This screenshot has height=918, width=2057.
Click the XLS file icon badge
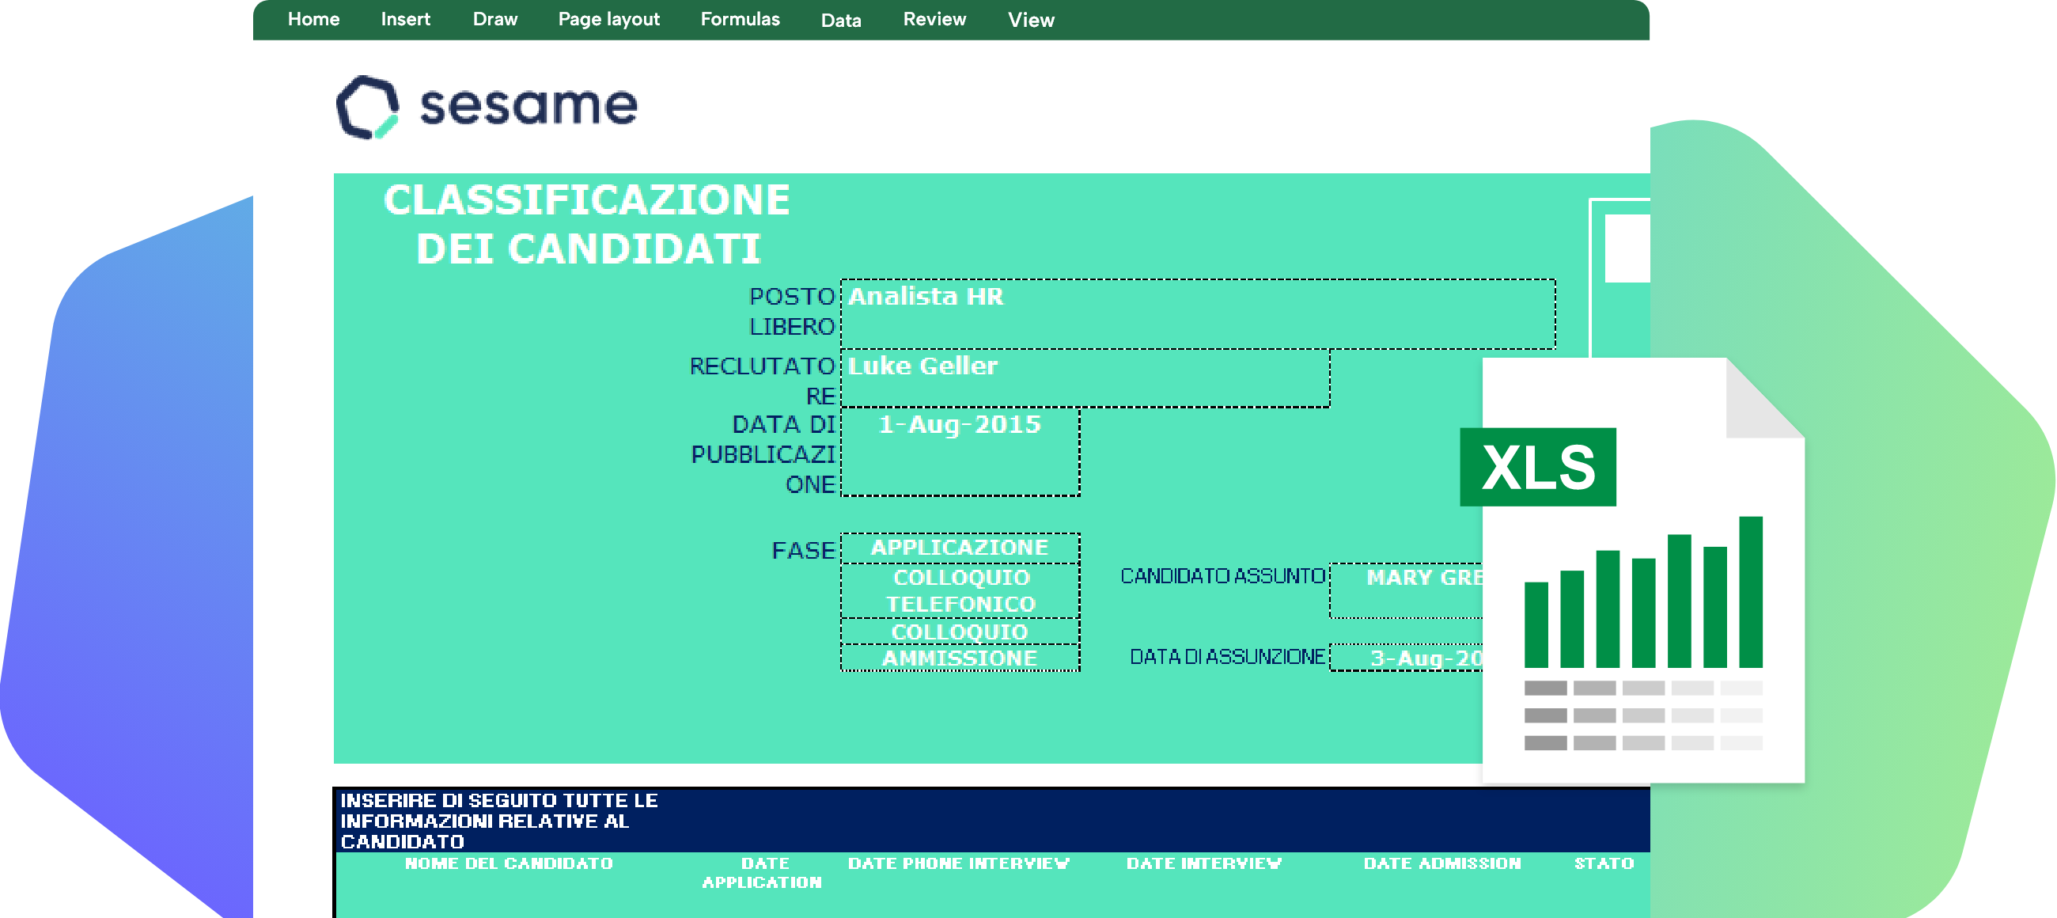(x=1537, y=468)
